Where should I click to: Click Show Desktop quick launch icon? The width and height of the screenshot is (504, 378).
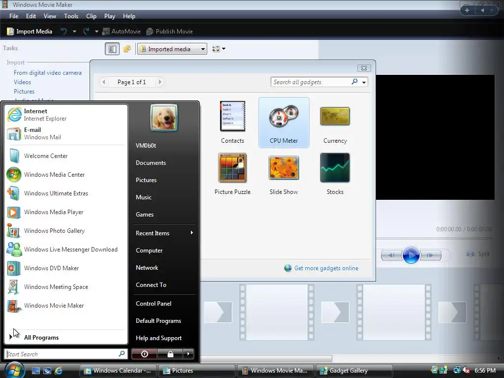pos(35,371)
